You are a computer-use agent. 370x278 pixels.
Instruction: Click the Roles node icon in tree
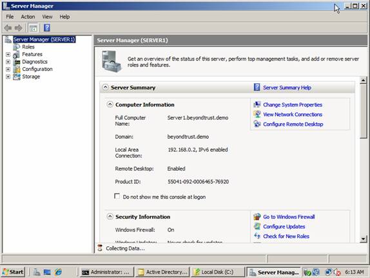[17, 47]
